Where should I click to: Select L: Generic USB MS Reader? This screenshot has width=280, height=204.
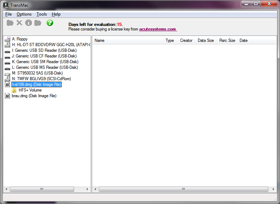45,67
